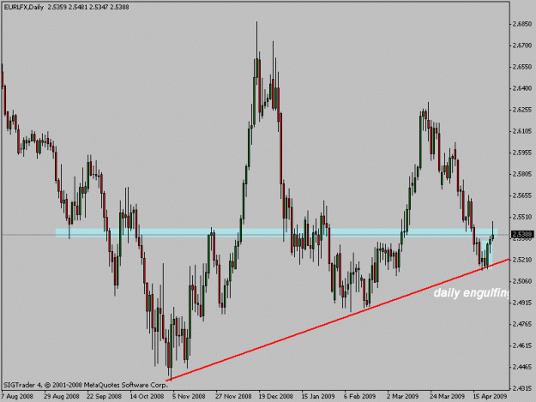536x402 pixels.
Task: Select the red ascending trendline
Action: pos(337,320)
